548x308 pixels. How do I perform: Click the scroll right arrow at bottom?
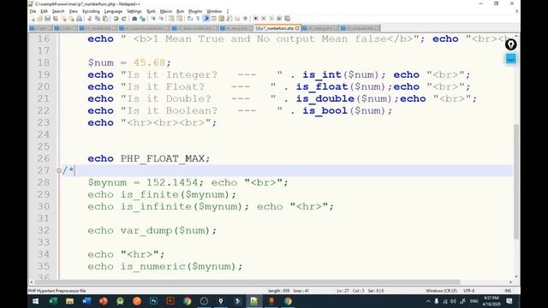(510, 281)
